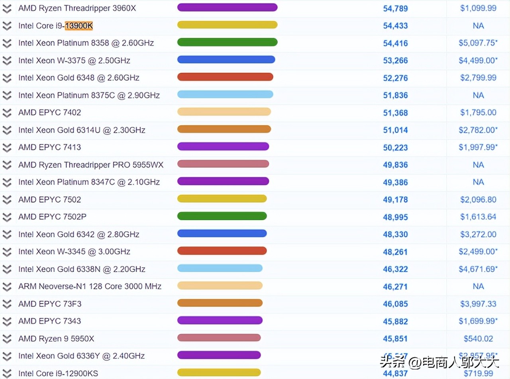Viewport: 510px width, 379px height.
Task: Click the yellow score bar for i9-13900K
Action: (x=227, y=25)
